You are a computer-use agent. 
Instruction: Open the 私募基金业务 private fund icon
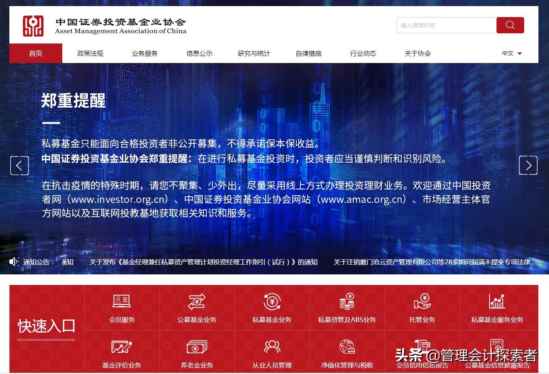point(271,307)
